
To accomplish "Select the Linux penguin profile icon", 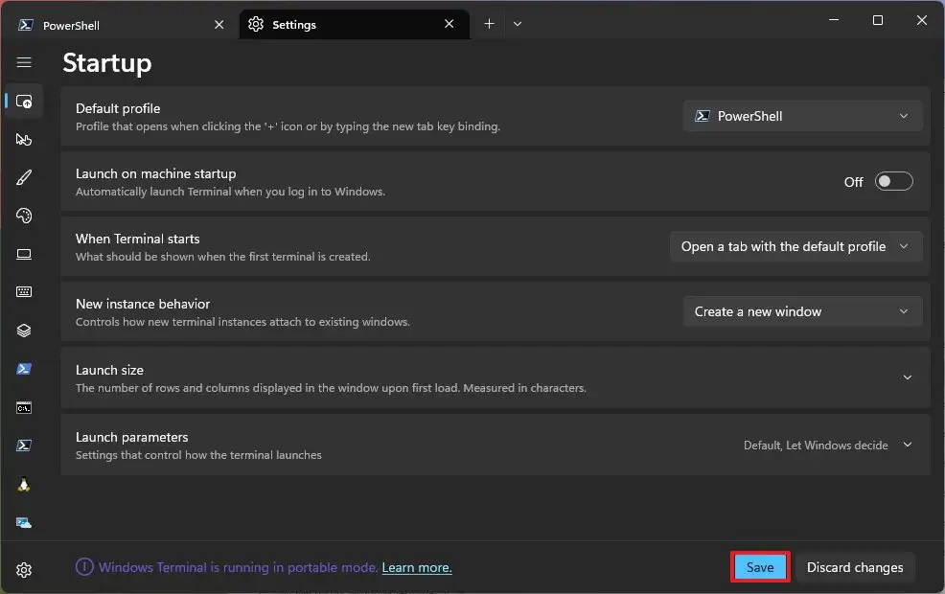I will click(24, 485).
